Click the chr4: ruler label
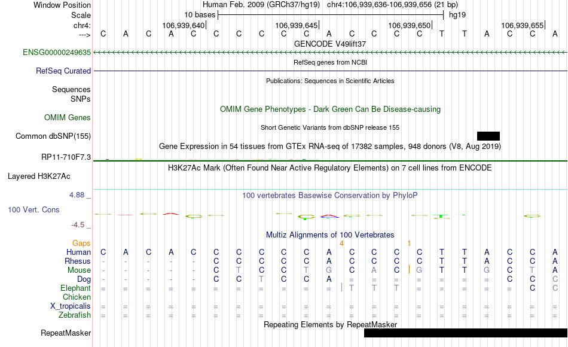 82,25
